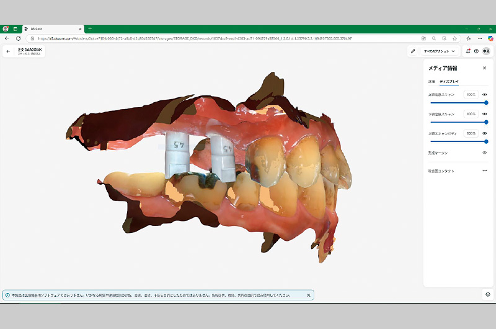496x329 pixels.
Task: Toggle visibility of 下顎歯牙スキャン
Action: tap(485, 114)
